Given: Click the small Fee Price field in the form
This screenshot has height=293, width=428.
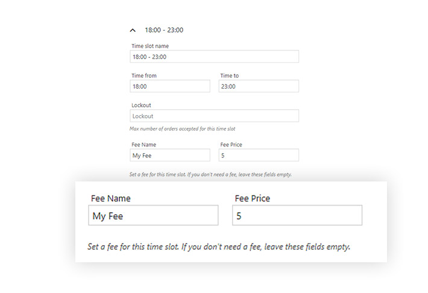Looking at the screenshot, I should (x=259, y=155).
